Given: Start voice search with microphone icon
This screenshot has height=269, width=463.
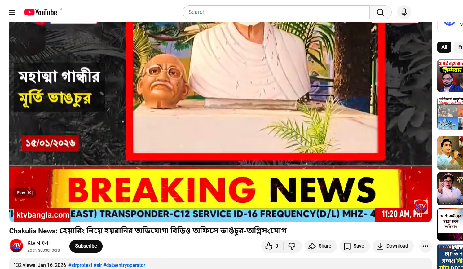Looking at the screenshot, I should 404,12.
